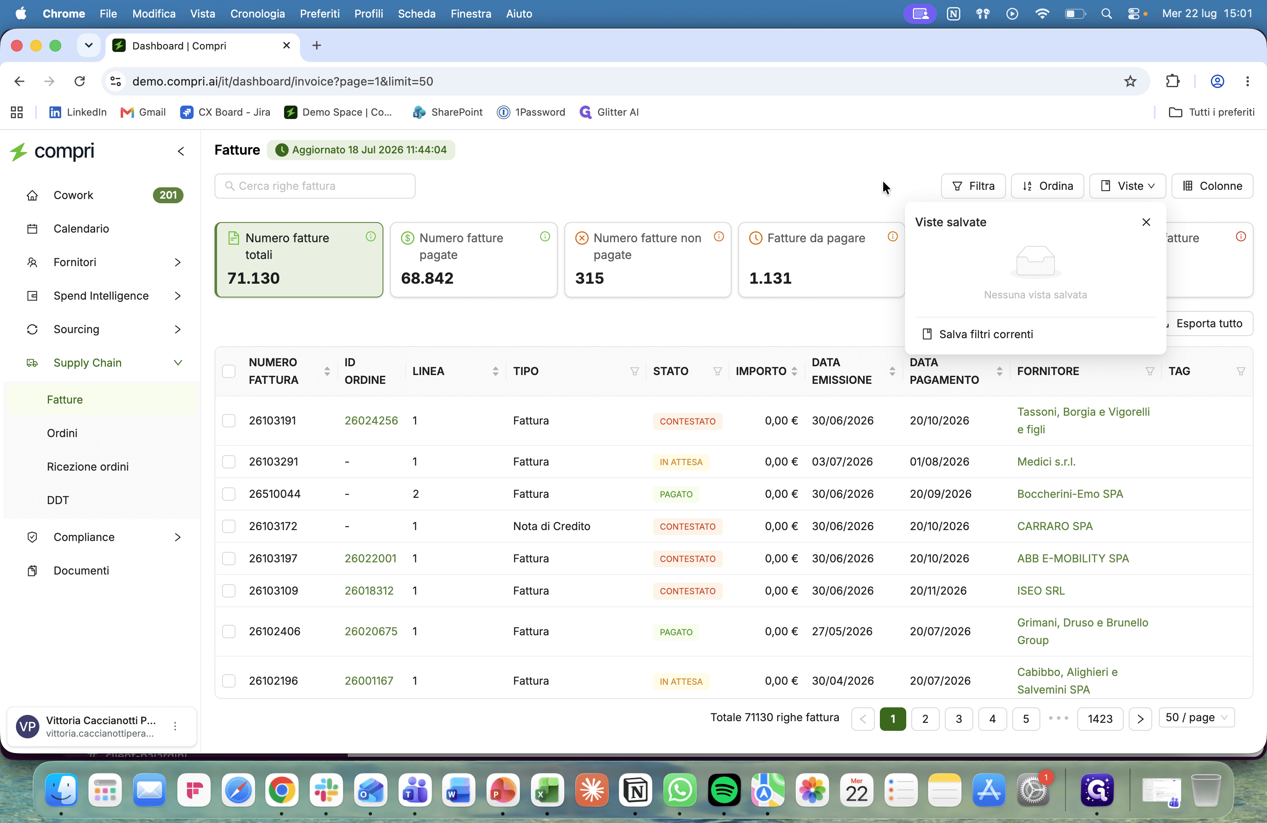
Task: Click the info icon on Numero fatture totali card
Action: point(370,237)
